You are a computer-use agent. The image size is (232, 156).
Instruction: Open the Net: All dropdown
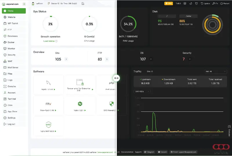point(215,71)
